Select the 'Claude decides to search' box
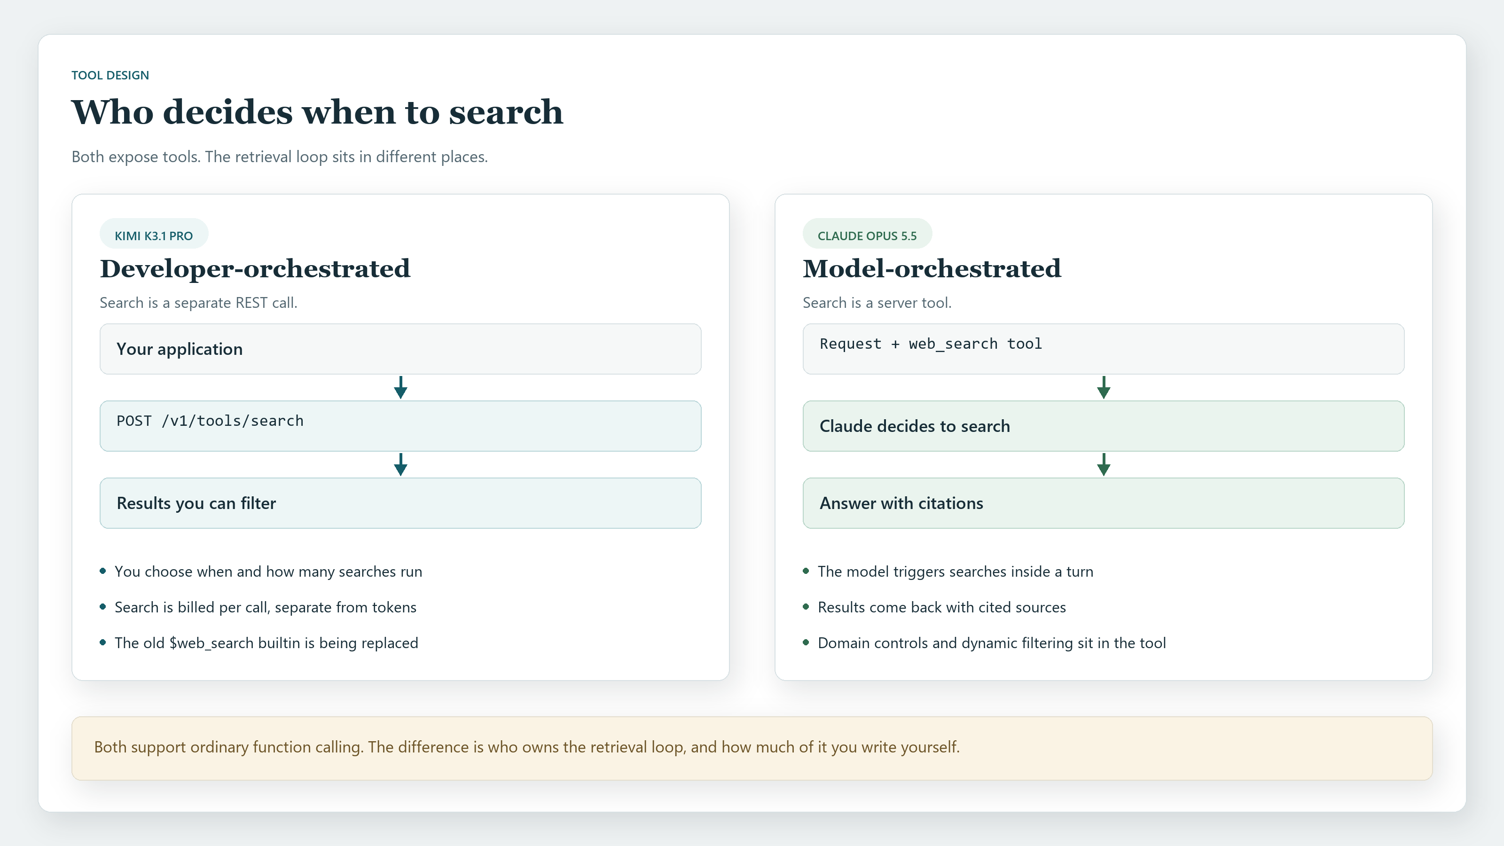 tap(1104, 426)
